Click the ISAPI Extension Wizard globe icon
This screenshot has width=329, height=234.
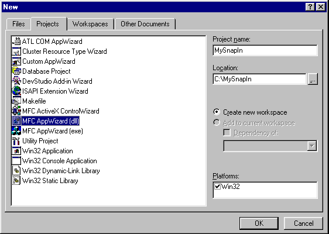click(x=16, y=91)
